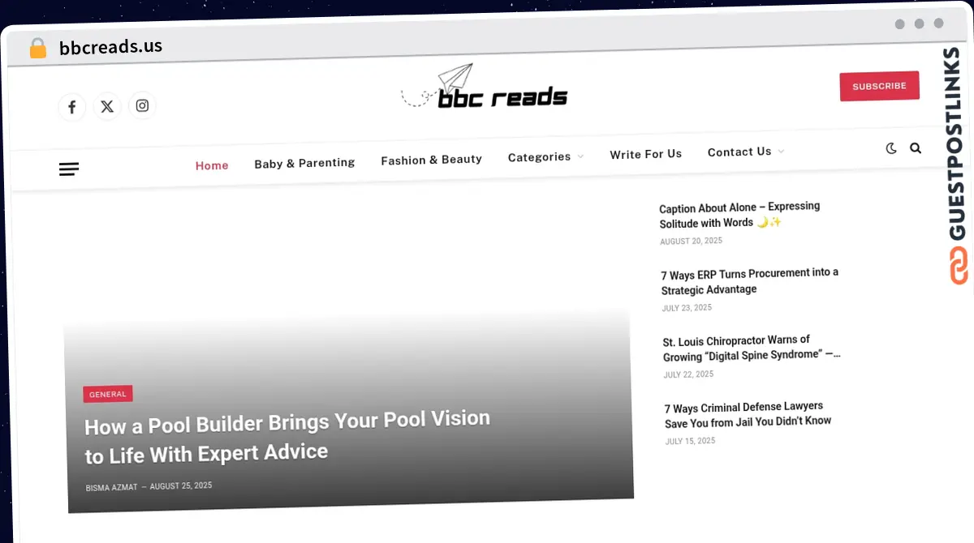Open author Bisma Azmat link
The width and height of the screenshot is (974, 543).
(112, 487)
